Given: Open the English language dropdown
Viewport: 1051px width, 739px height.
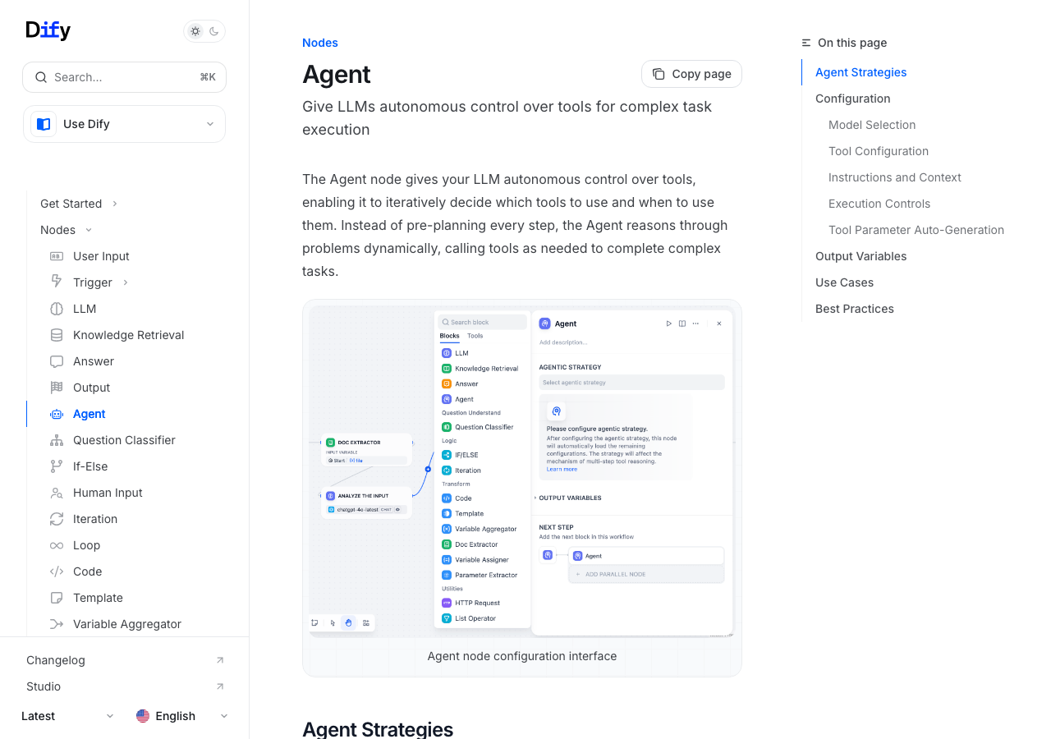Looking at the screenshot, I should pyautogui.click(x=181, y=716).
